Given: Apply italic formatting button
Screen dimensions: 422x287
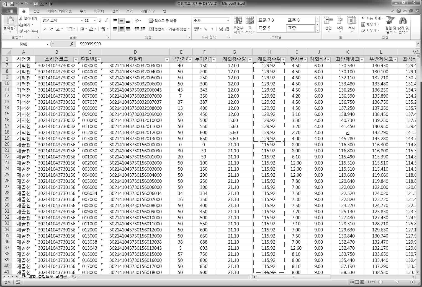Looking at the screenshot, I should point(52,29).
